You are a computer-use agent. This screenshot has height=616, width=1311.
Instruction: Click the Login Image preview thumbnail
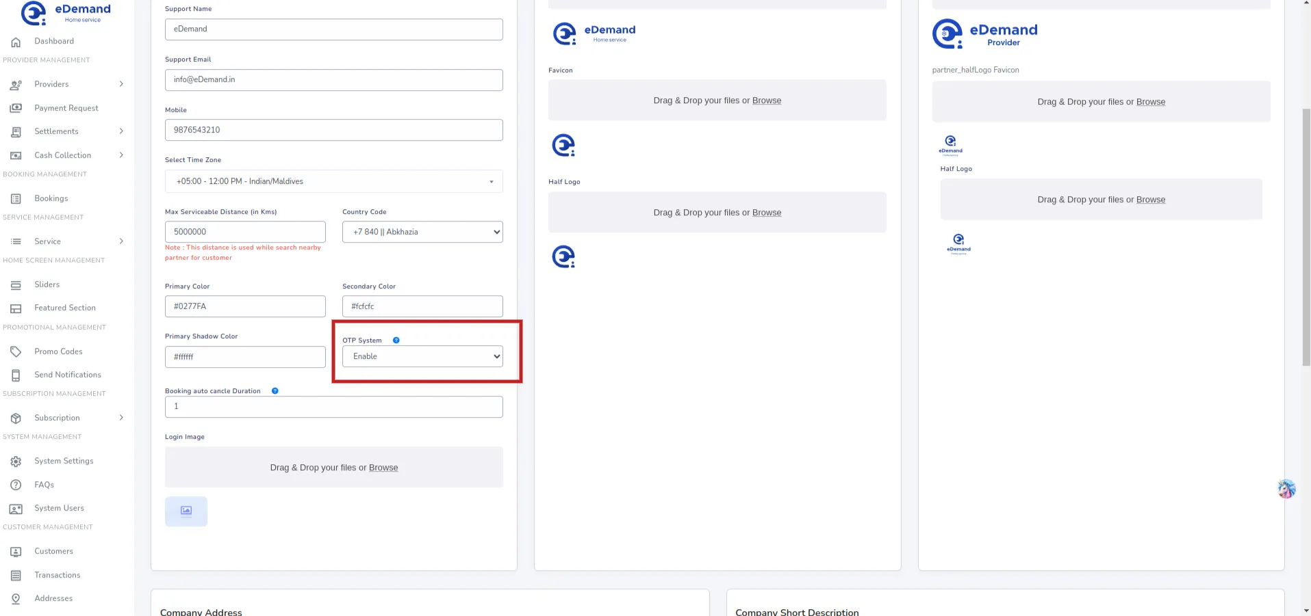pos(186,511)
